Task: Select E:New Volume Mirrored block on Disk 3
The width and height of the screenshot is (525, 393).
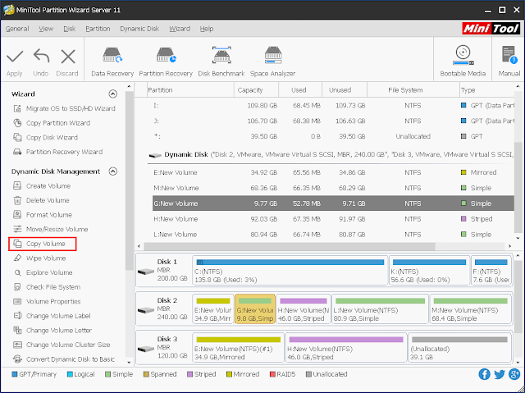Action: (x=238, y=348)
